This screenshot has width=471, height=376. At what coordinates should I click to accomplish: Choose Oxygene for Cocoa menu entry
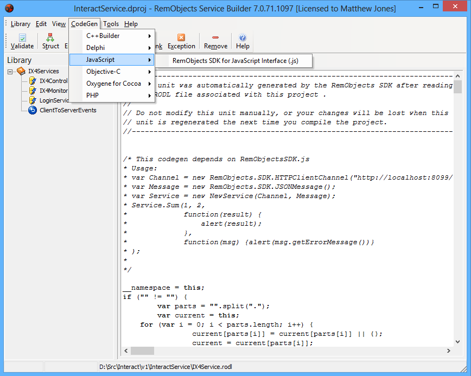pyautogui.click(x=112, y=84)
